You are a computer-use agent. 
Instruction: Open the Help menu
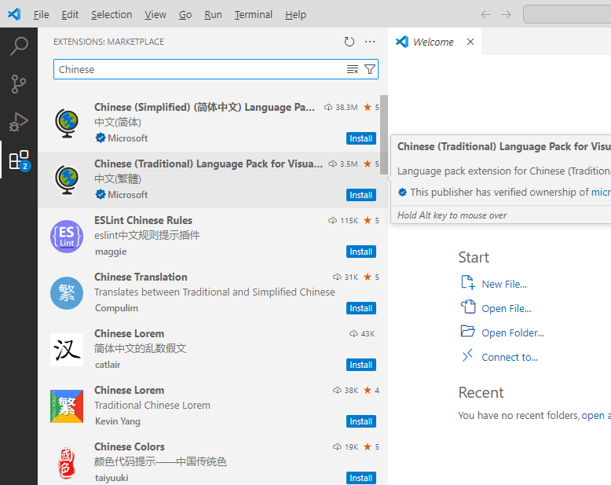[295, 15]
